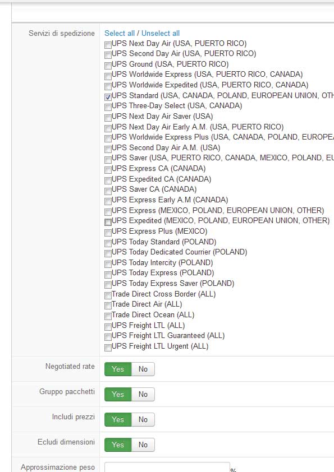Switch Gruppo pacchetti to Yes
This screenshot has height=472, width=334.
coord(118,394)
